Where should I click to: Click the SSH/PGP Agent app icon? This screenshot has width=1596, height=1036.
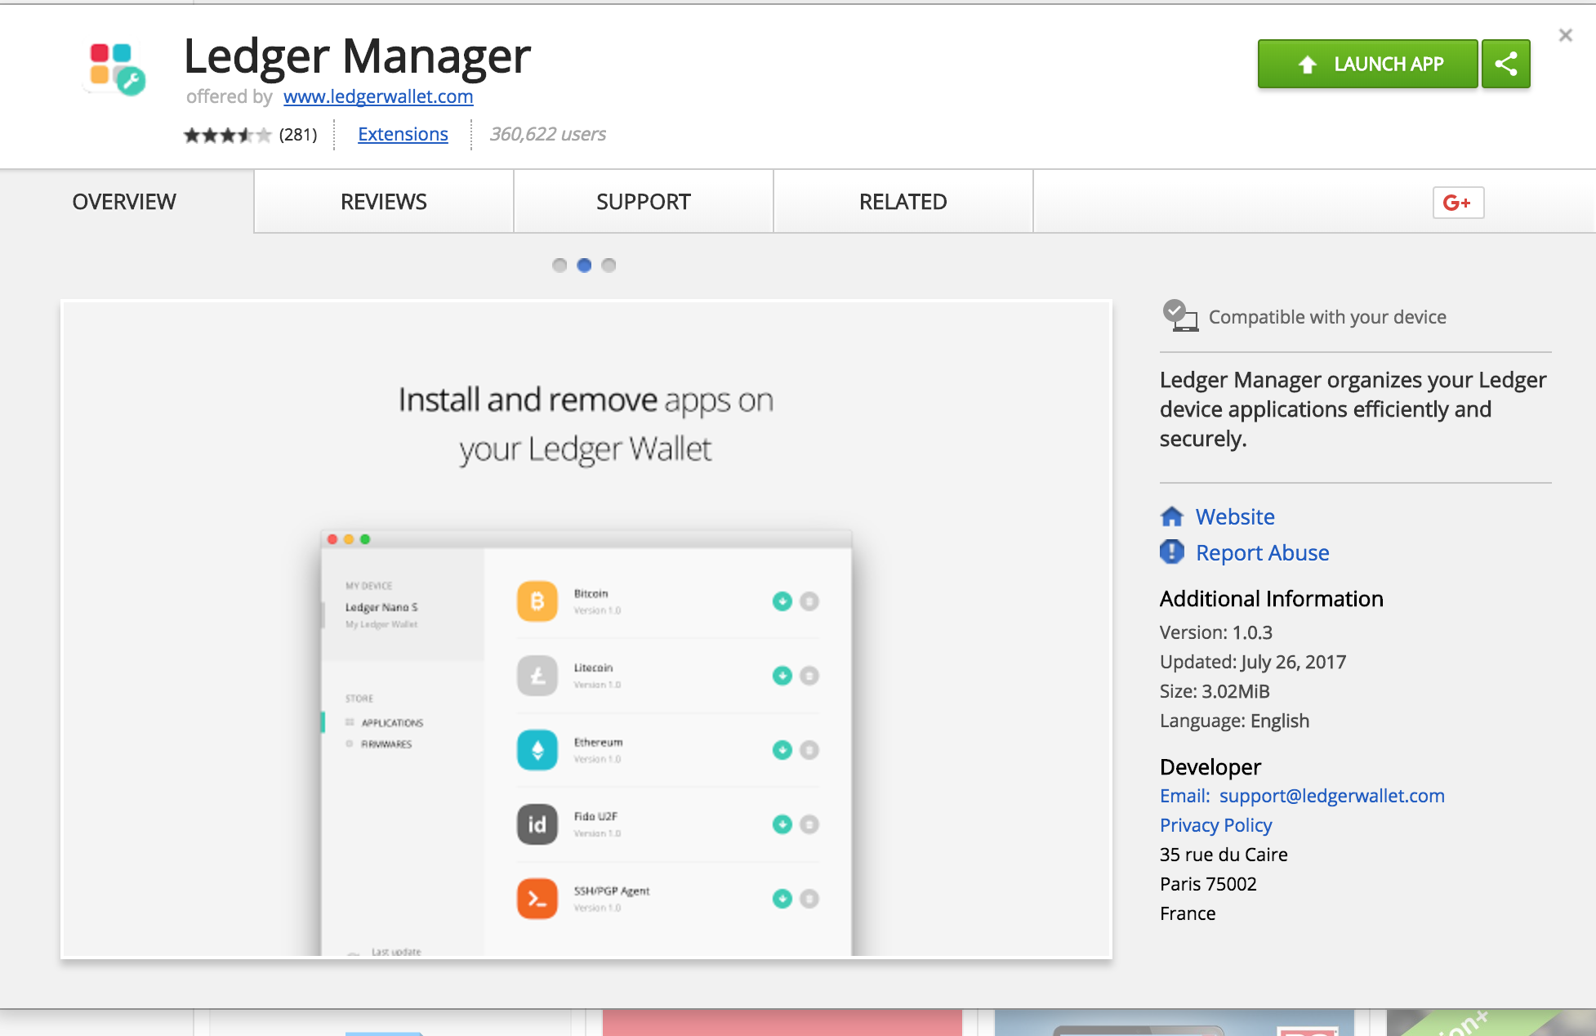point(537,899)
